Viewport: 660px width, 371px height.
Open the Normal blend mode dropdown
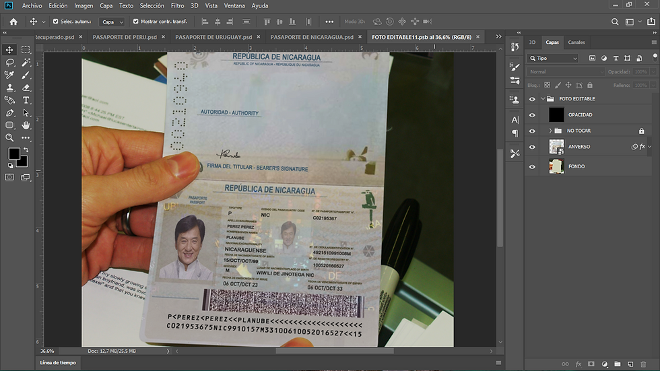[565, 72]
